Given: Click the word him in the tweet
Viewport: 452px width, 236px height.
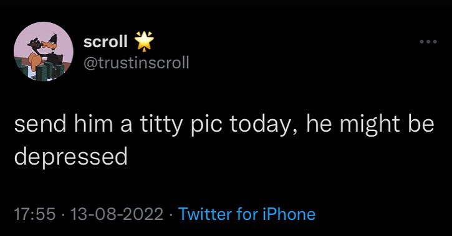Looking at the screenshot, I should point(94,124).
